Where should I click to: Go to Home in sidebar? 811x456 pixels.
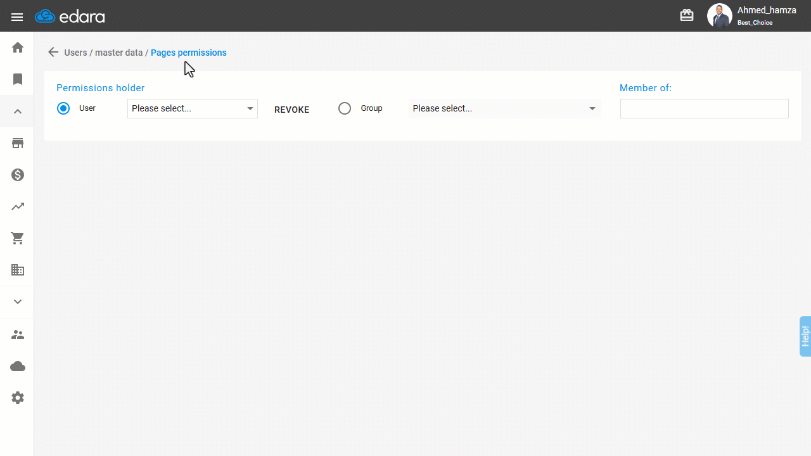(18, 47)
